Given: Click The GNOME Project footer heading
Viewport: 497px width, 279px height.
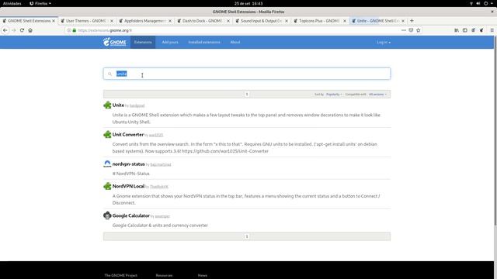Looking at the screenshot, I should [x=121, y=276].
